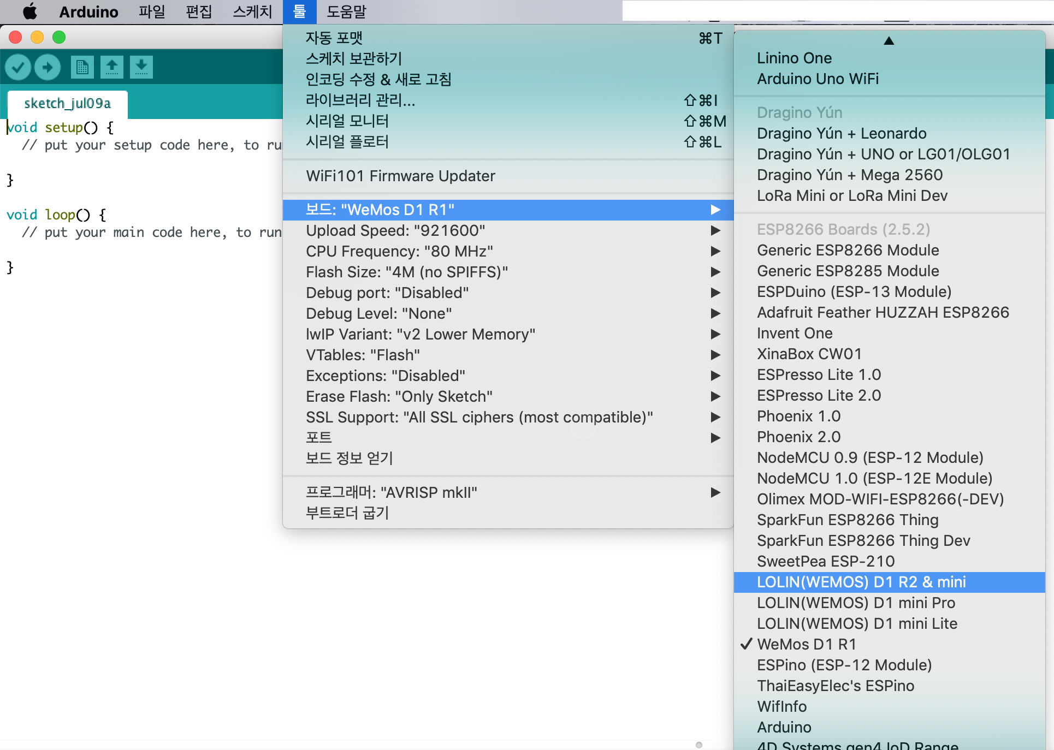The image size is (1054, 750).
Task: Select LOLIN(WEMOS) D1 R2 & mini
Action: [889, 582]
